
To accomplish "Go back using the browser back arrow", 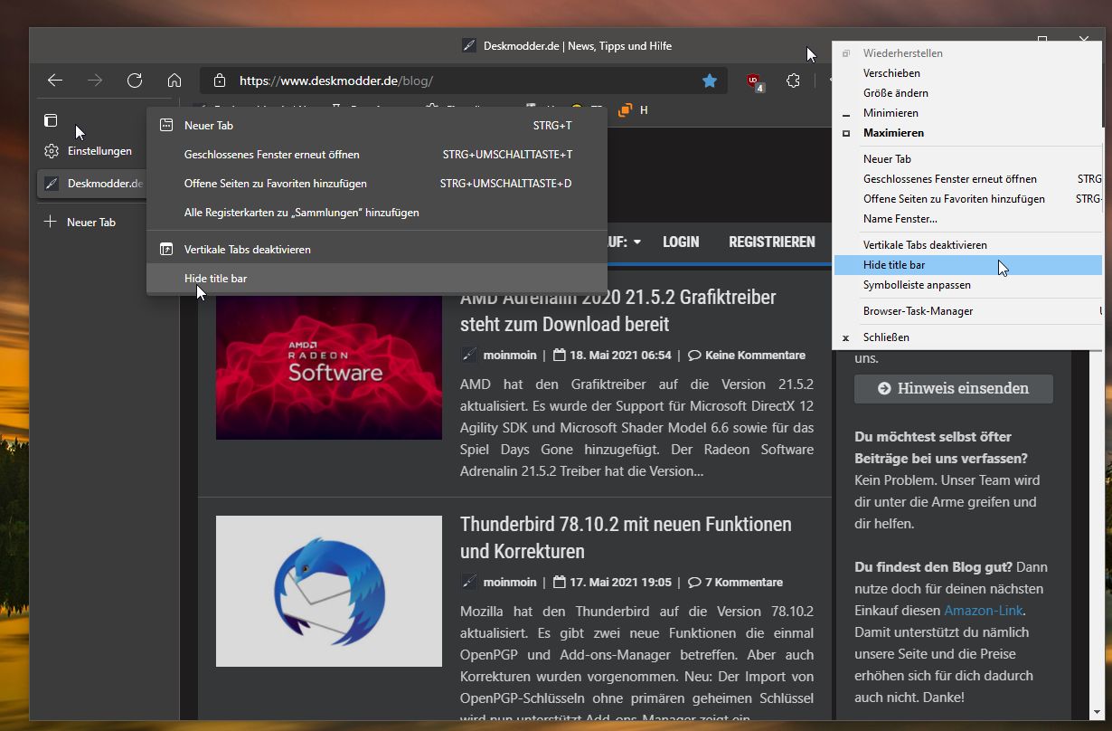I will (x=55, y=81).
